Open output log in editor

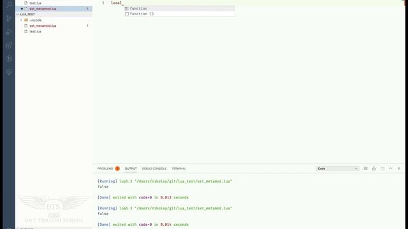point(382,169)
